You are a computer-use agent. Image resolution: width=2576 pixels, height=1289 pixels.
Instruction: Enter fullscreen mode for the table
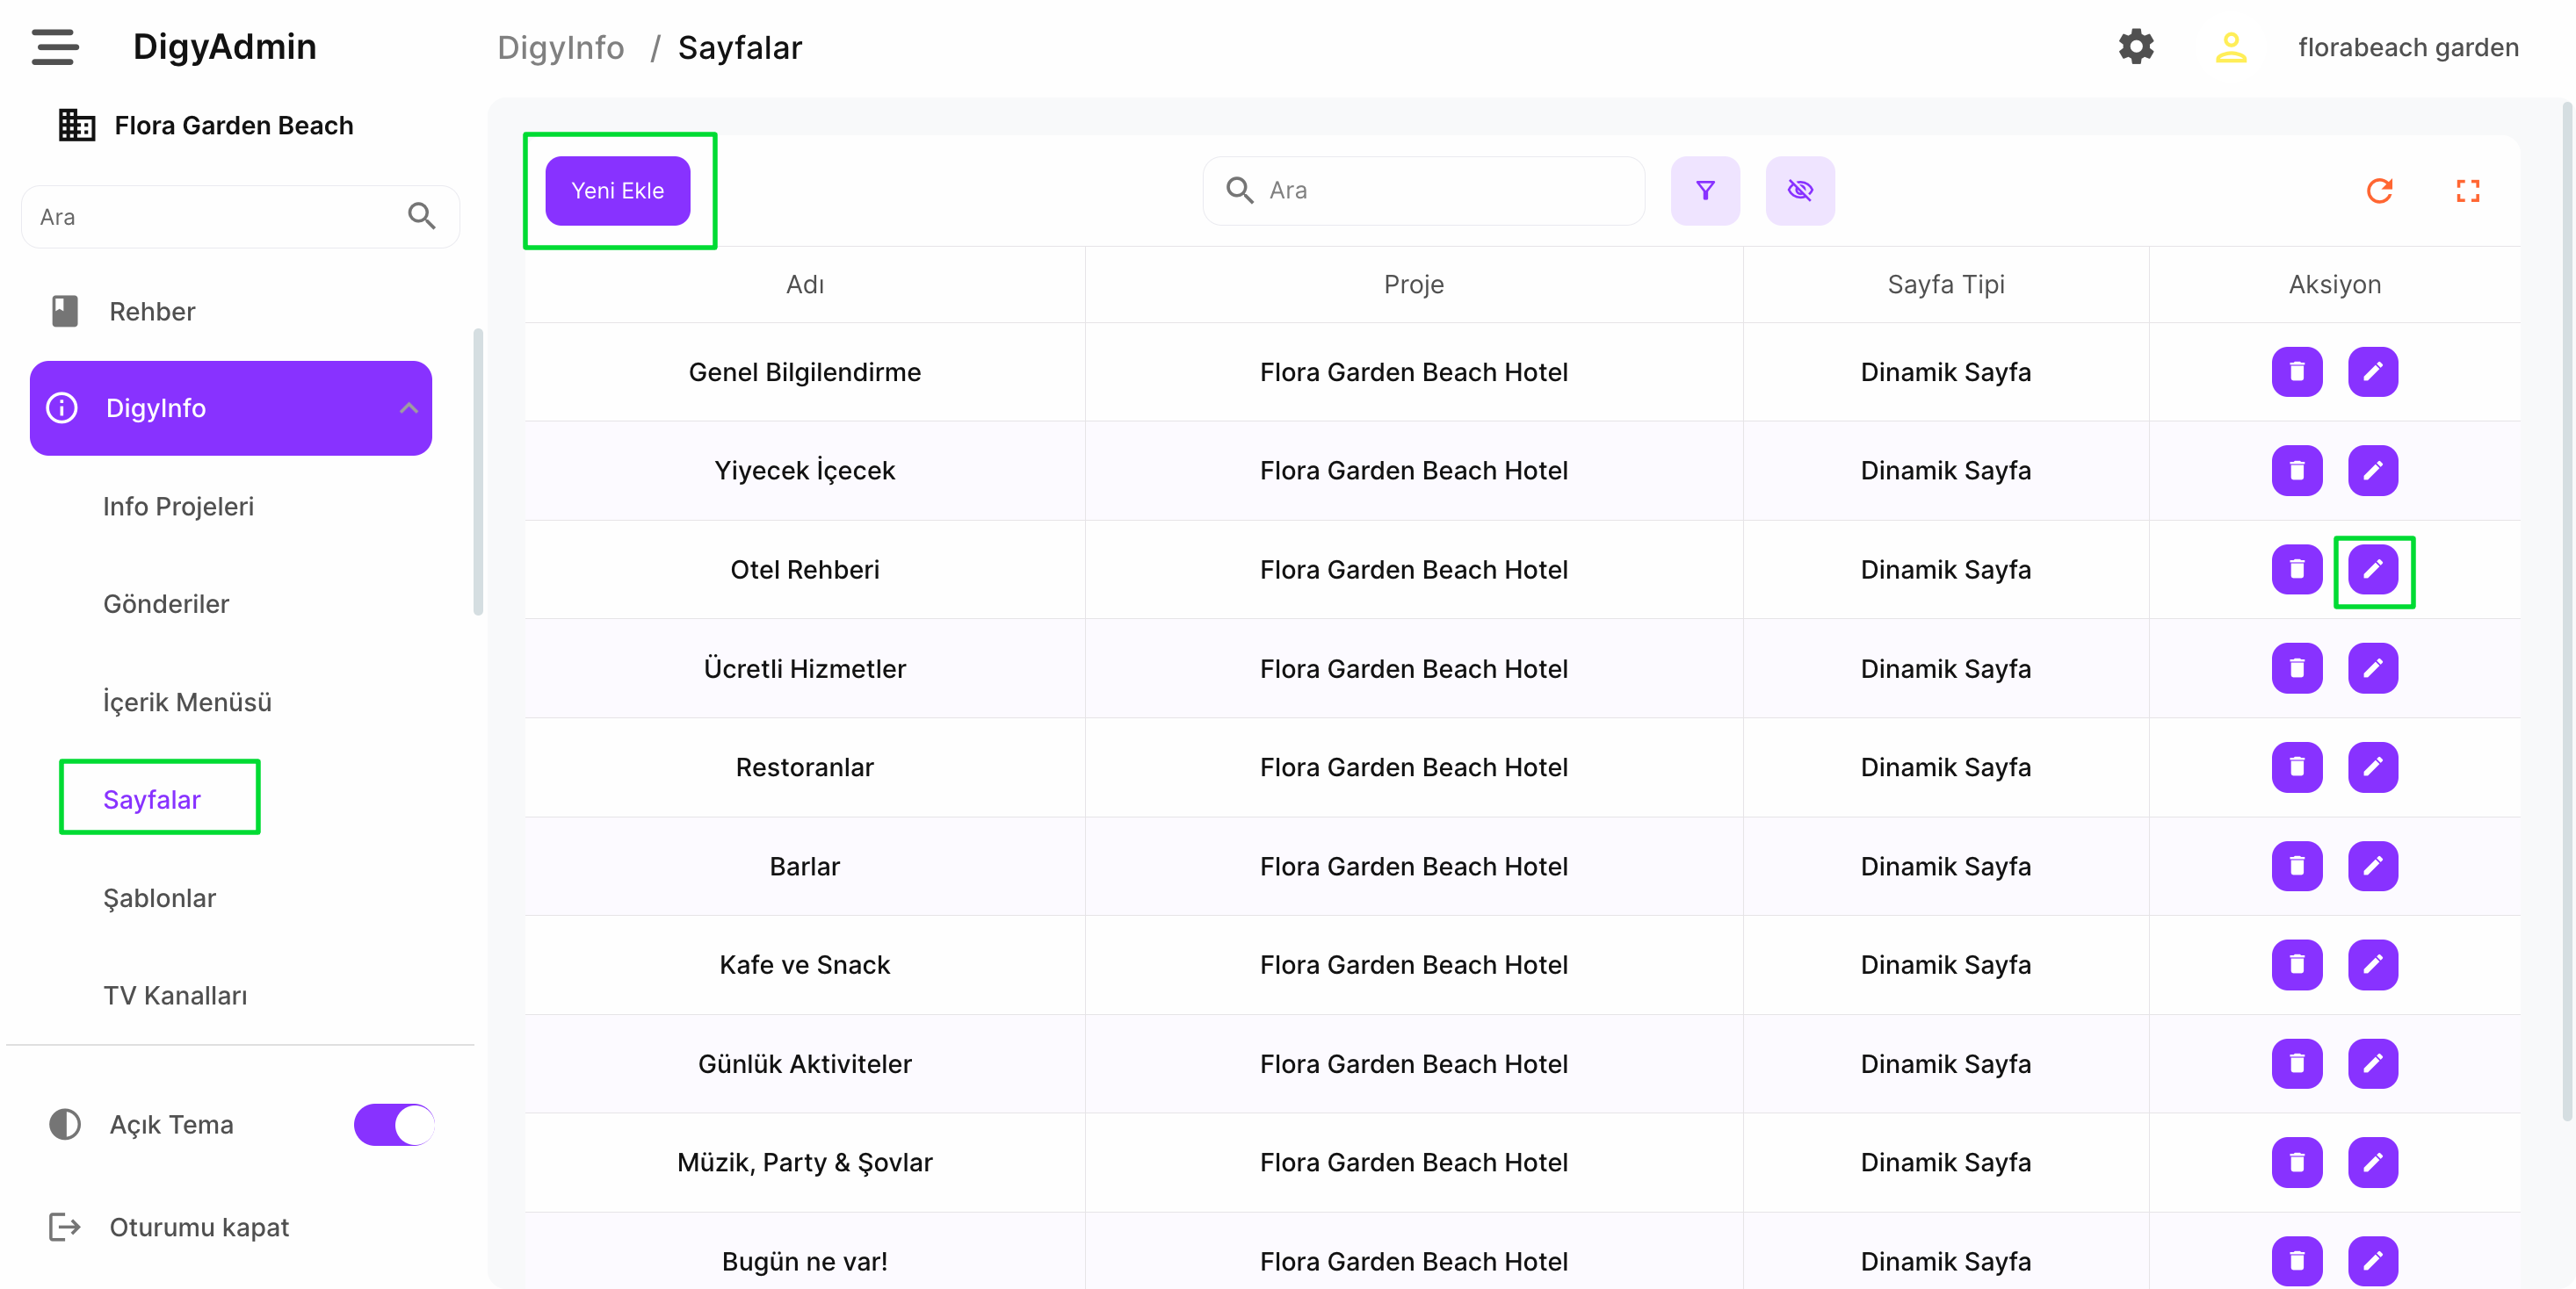click(2467, 190)
